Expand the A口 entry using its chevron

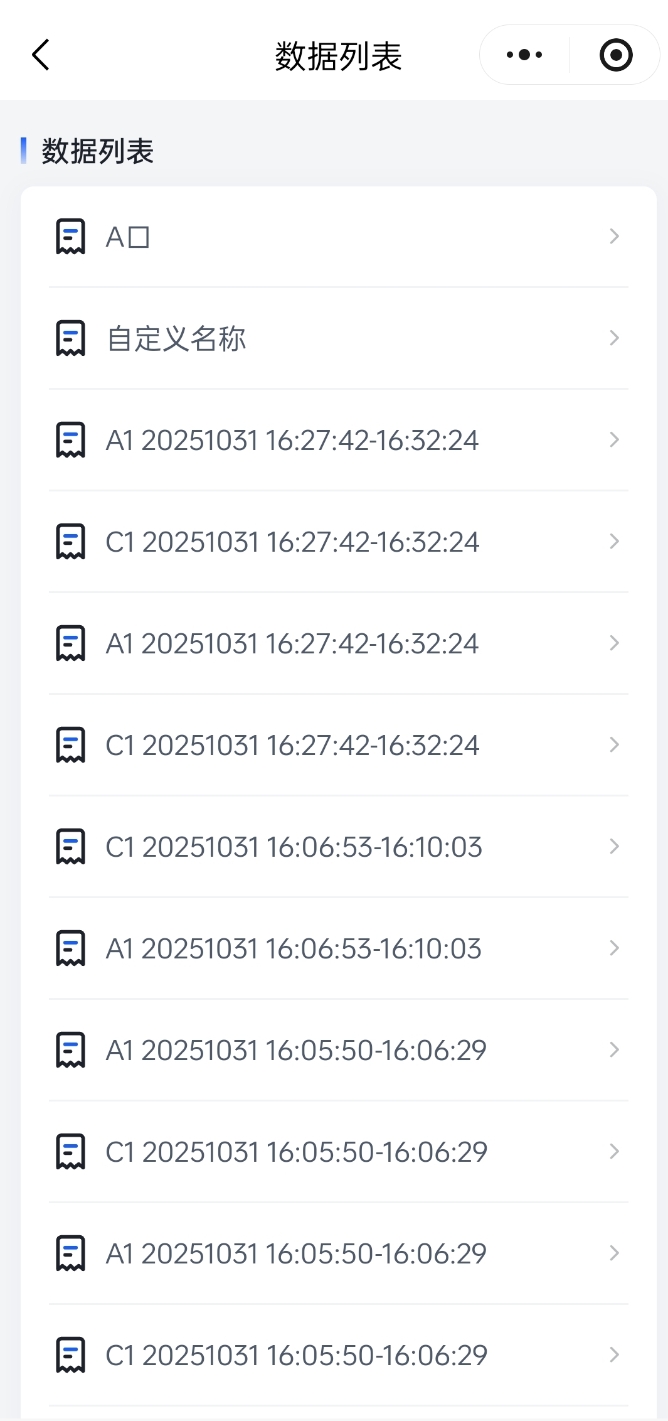pos(614,237)
